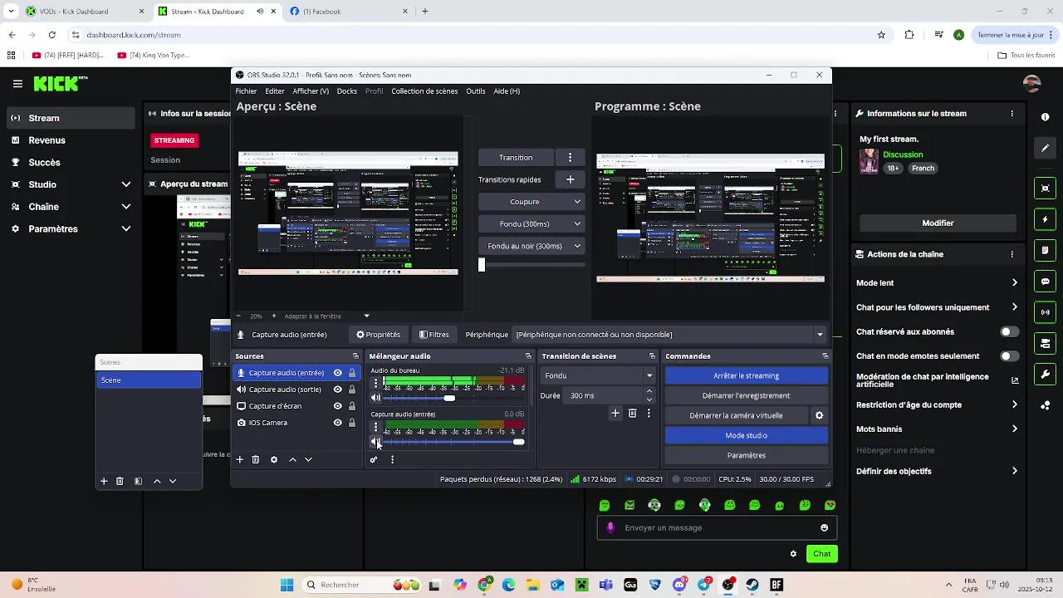Click the chat bubble icon in Kick sidebar
1063x598 pixels.
[x=1046, y=282]
